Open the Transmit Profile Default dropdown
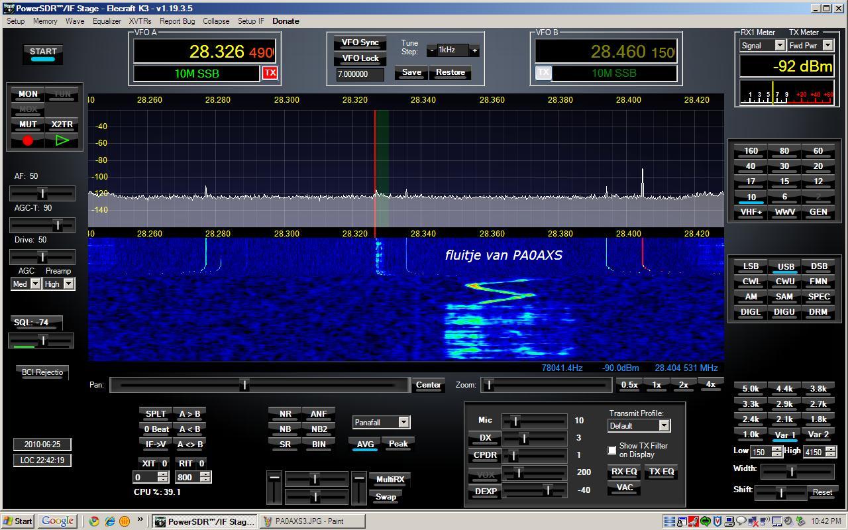 point(664,425)
